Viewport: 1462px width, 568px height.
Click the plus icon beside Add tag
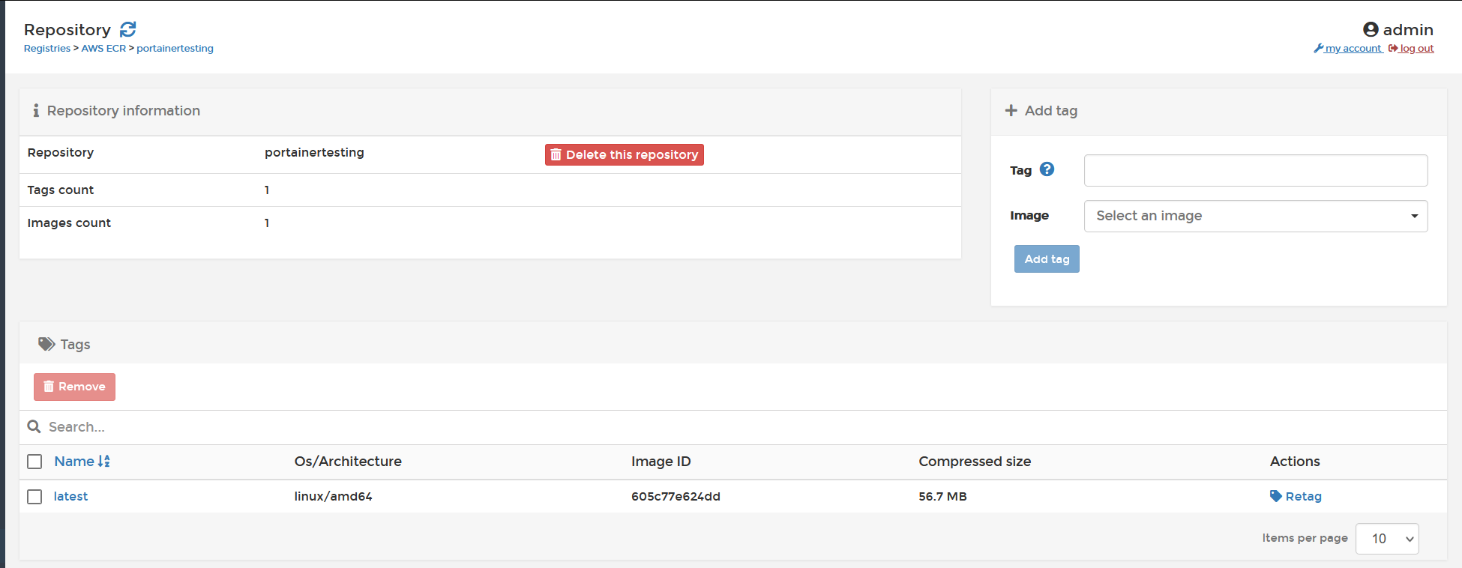1011,110
